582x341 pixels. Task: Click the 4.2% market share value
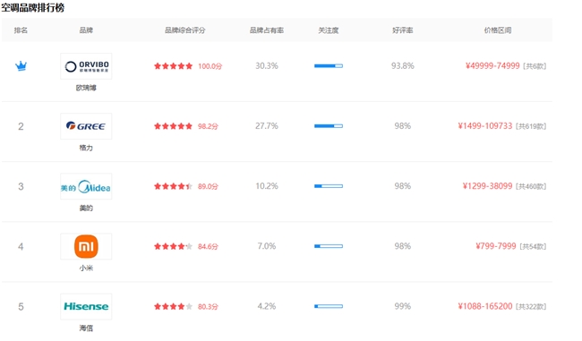pos(267,306)
